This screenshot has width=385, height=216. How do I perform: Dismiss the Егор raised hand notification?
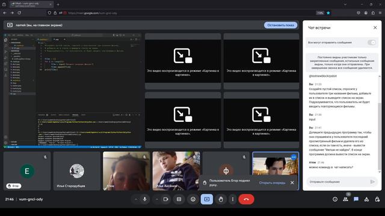point(292,182)
